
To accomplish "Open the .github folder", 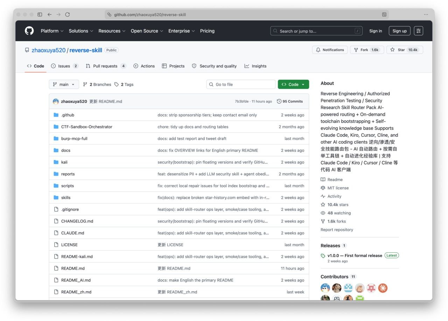I will tap(68, 115).
